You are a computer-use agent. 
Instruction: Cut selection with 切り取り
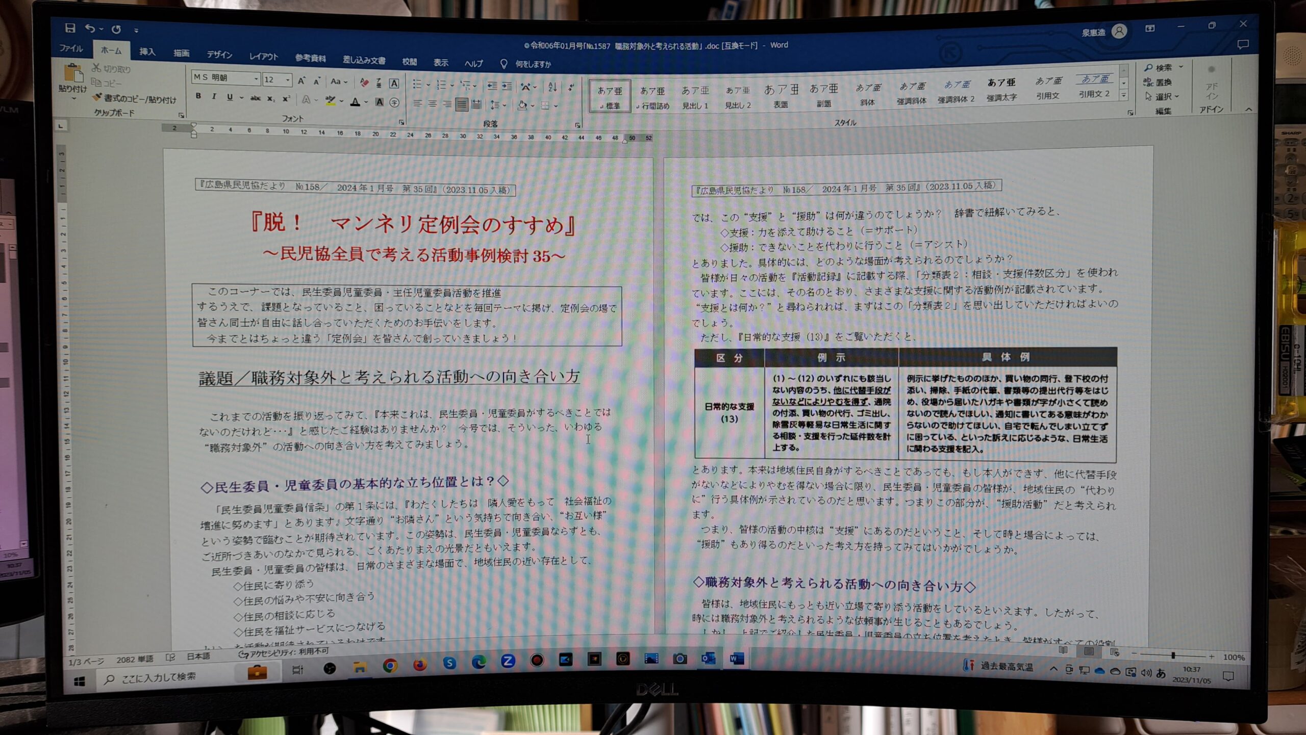[x=111, y=68]
